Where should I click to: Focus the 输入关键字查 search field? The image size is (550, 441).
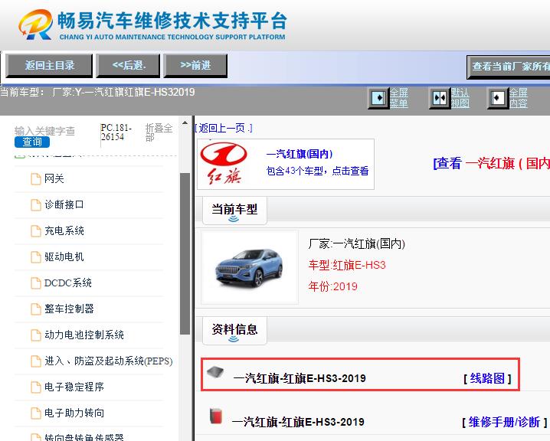pos(44,131)
